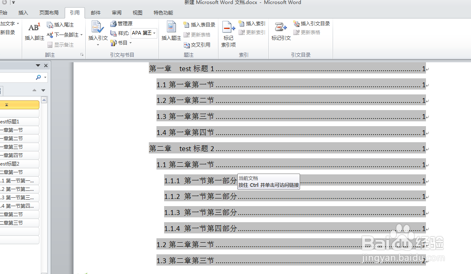This screenshot has width=471, height=274.
Task: Click TOC entry '1.1 第一章第一节'
Action: pos(291,85)
